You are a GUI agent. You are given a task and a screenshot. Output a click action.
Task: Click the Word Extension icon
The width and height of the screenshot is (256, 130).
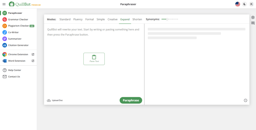click(x=4, y=61)
